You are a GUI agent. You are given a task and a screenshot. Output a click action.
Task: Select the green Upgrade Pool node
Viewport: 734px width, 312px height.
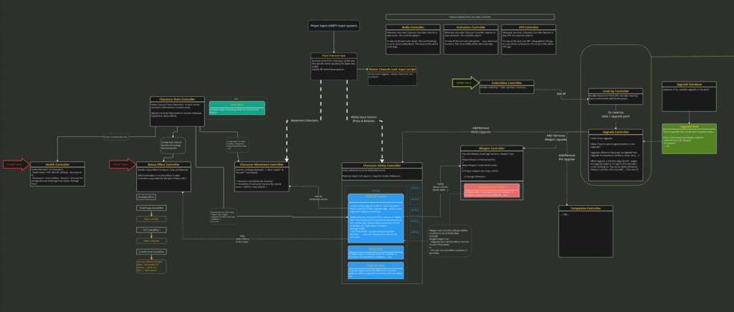[x=689, y=138]
